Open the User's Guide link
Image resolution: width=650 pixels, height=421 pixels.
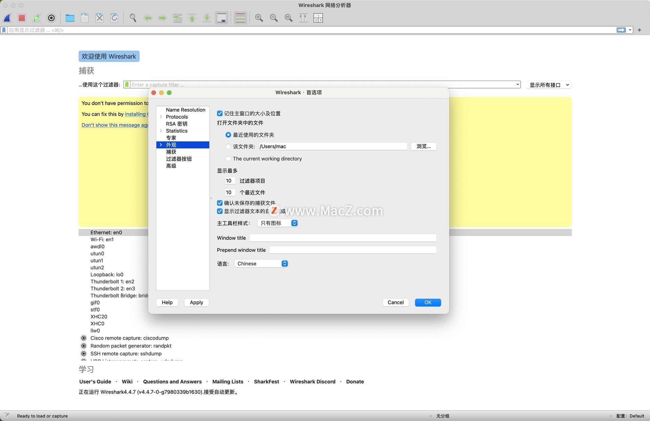pyautogui.click(x=95, y=382)
